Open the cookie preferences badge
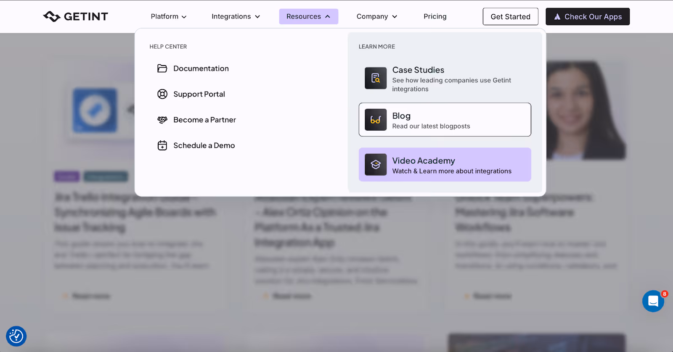The image size is (673, 352). click(16, 336)
